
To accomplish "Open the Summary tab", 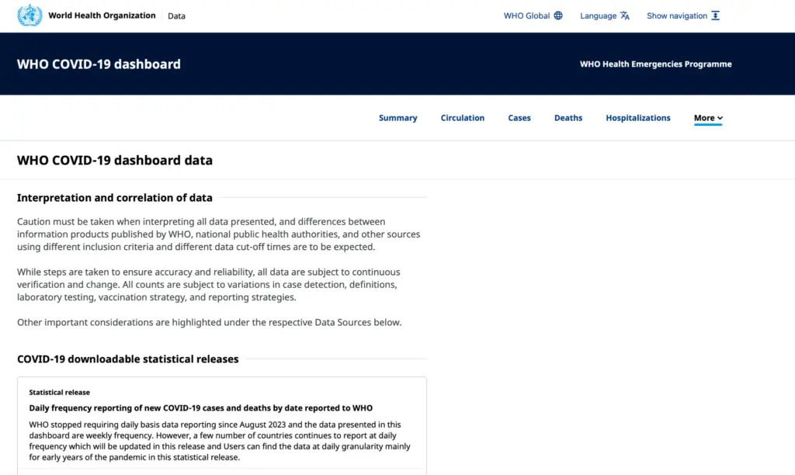I will click(398, 118).
